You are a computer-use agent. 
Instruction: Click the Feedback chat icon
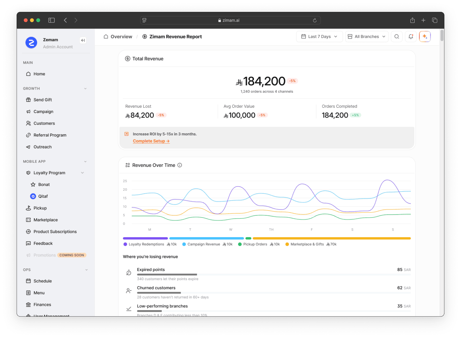click(29, 243)
